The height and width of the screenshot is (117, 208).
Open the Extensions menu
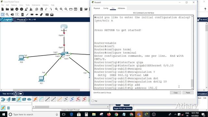click(x=36, y=5)
